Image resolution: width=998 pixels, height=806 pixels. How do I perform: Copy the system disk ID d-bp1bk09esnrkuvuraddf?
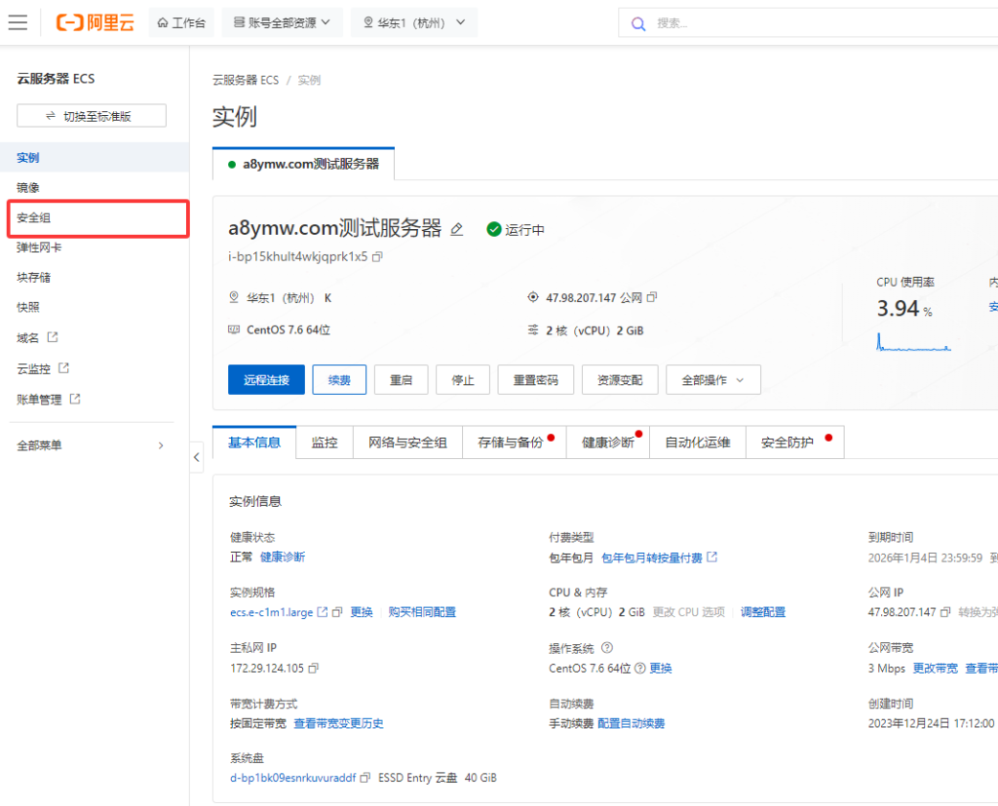365,778
